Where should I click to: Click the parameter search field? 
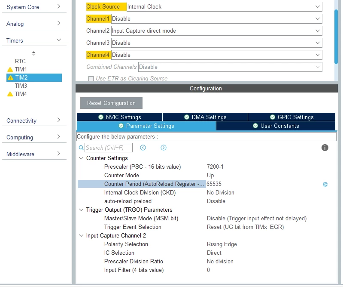[x=109, y=148]
